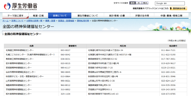The height and width of the screenshot is (96, 191).
Task: Follow 健康・医療 breadcrumb link
Action: click(50, 21)
